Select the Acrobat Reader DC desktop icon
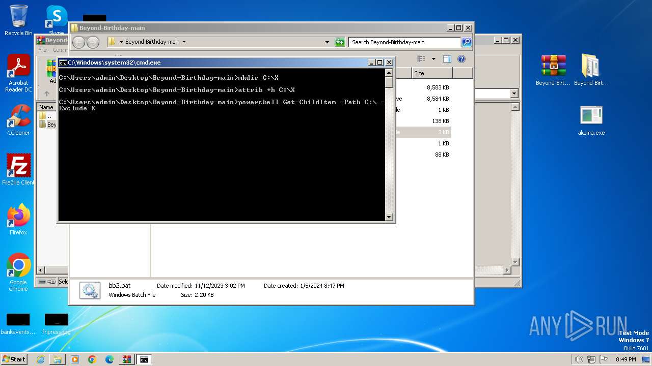Screen dimensions: 652x366 18,74
